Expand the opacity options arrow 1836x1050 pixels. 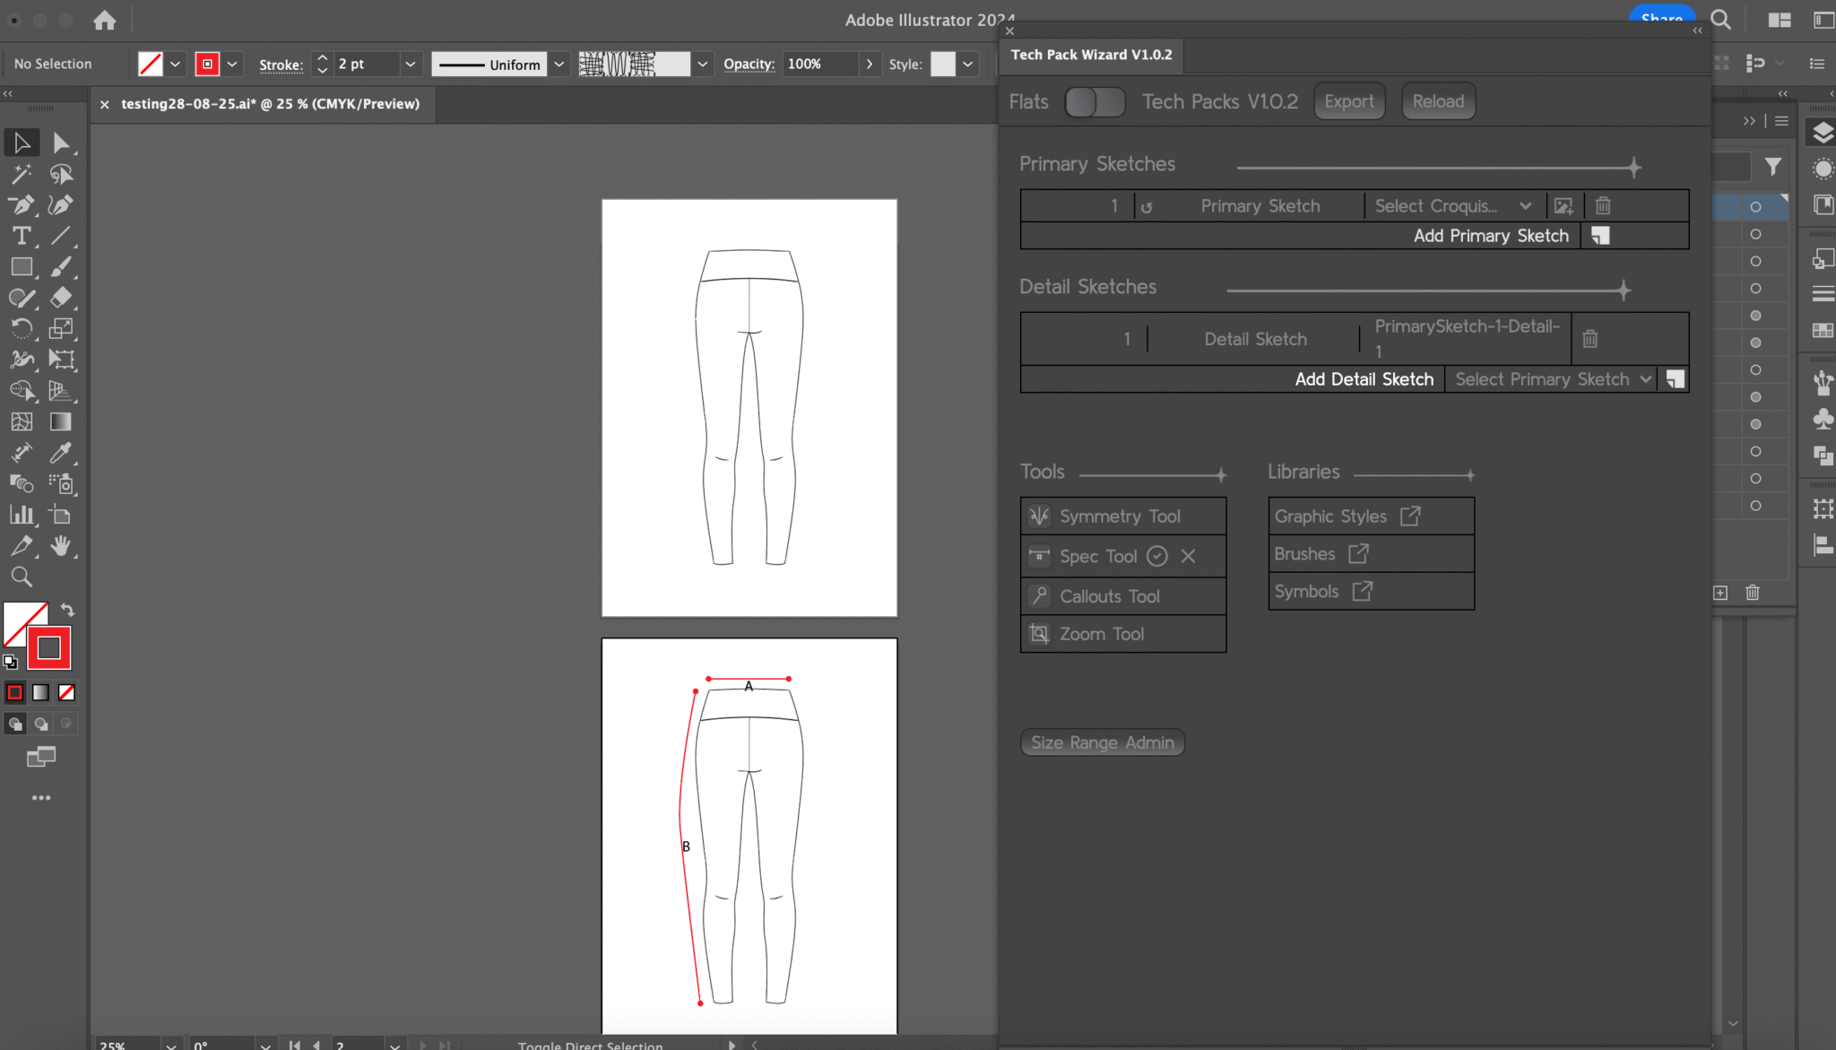point(869,64)
